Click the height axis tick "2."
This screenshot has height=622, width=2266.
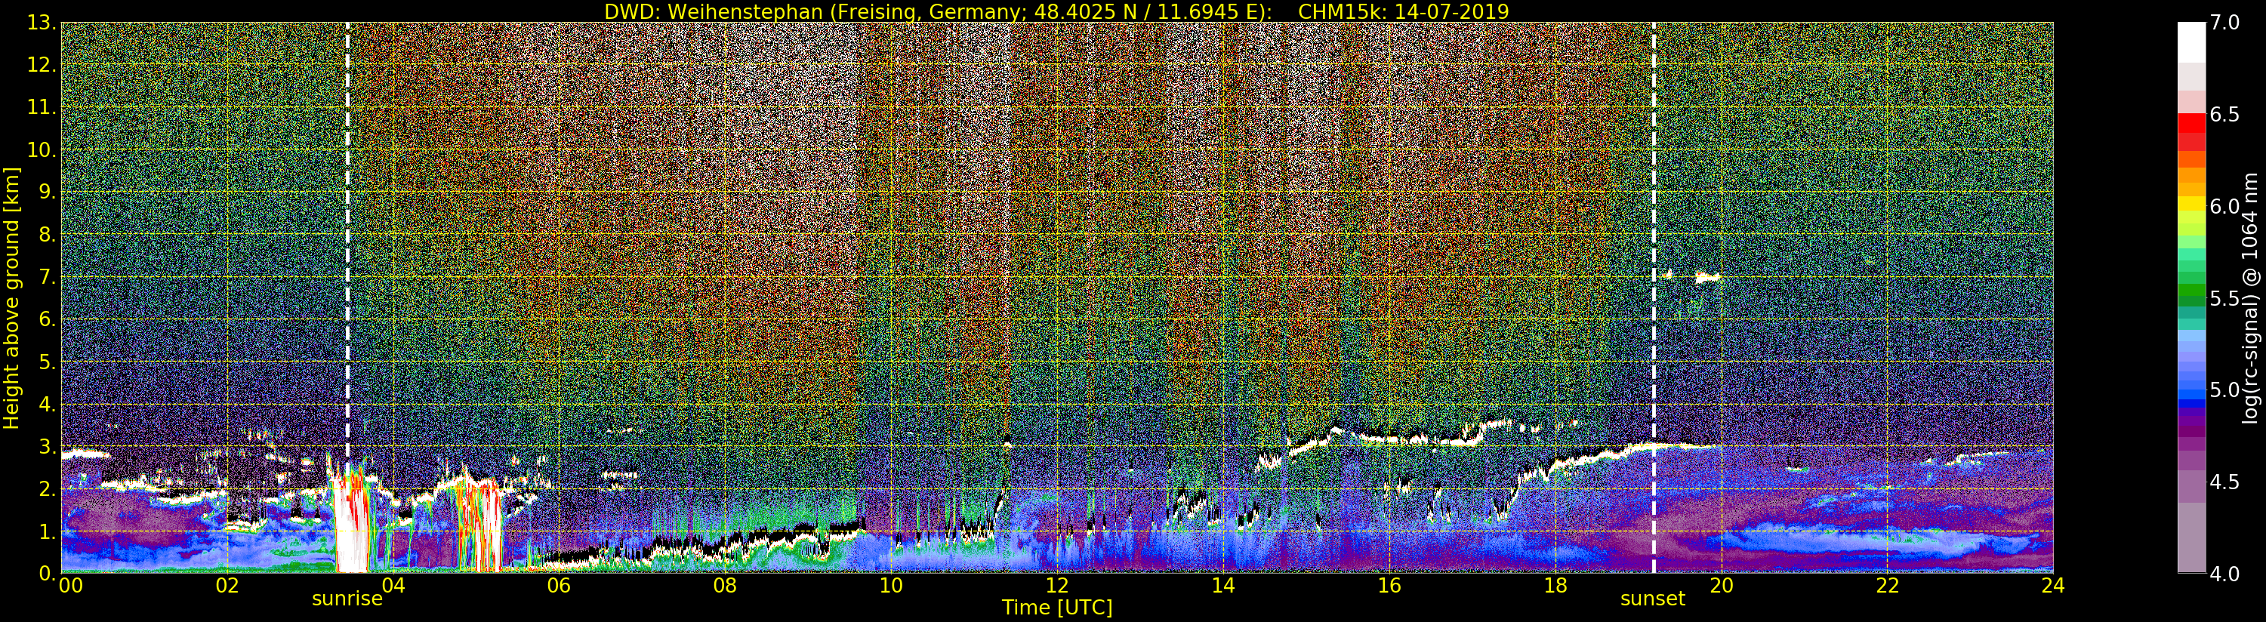48,488
